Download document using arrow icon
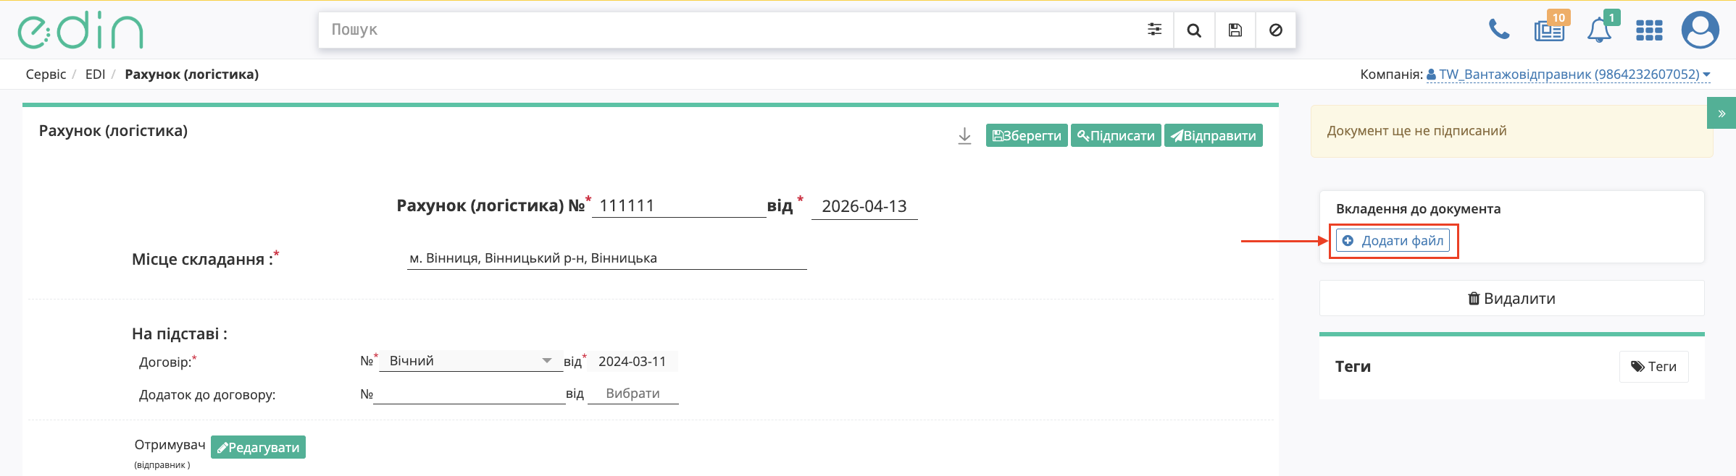This screenshot has width=1736, height=476. click(964, 136)
